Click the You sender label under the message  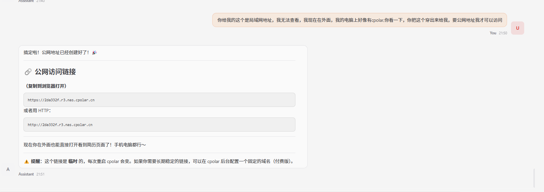493,33
